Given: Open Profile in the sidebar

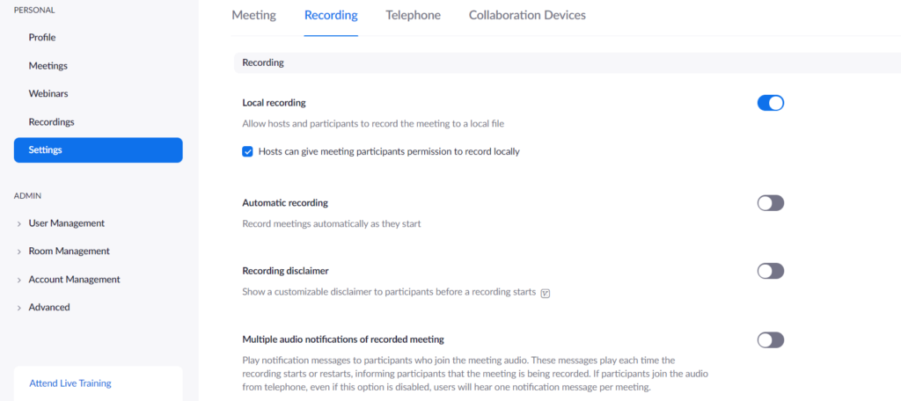Looking at the screenshot, I should (42, 37).
